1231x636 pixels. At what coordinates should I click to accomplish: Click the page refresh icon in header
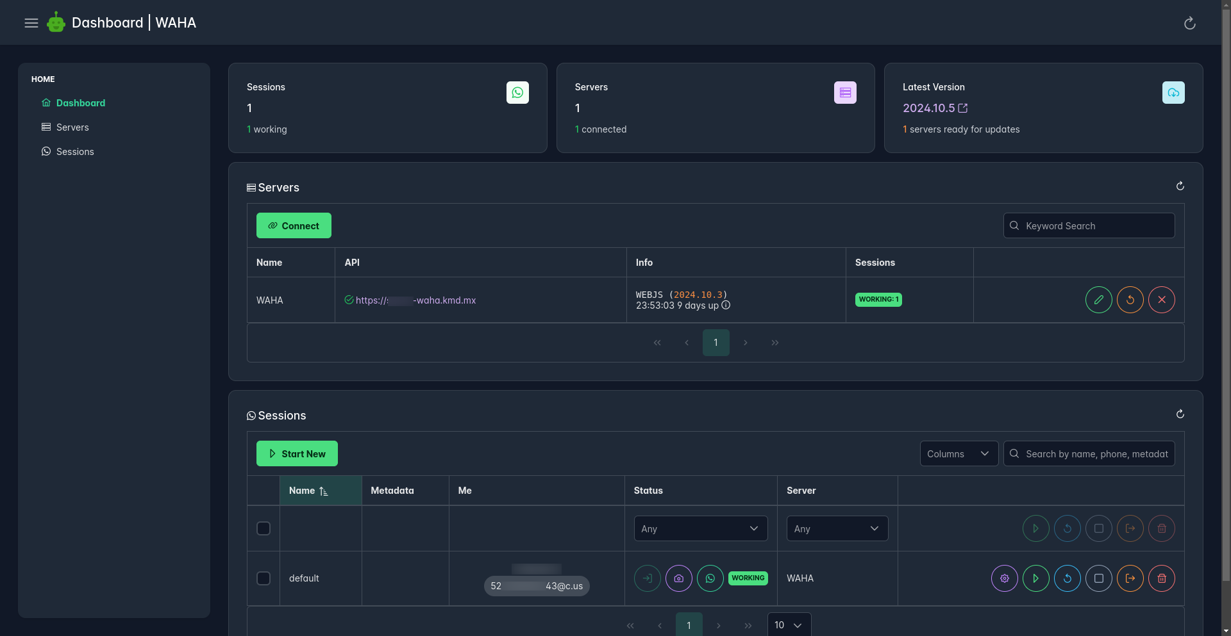click(1189, 23)
